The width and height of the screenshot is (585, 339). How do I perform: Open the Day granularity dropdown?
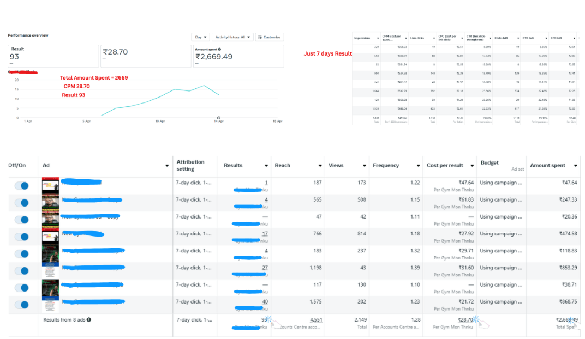200,37
